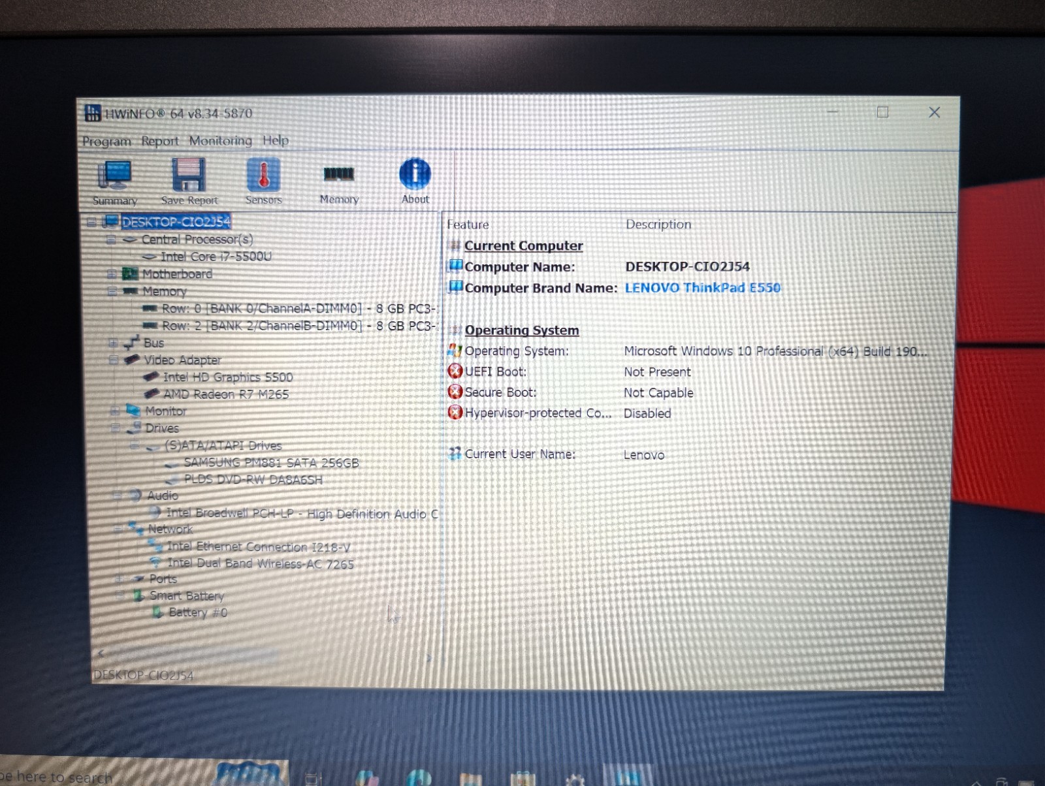Viewport: 1045px width, 786px height.
Task: Expand the Motherboard branch
Action: pyautogui.click(x=111, y=274)
